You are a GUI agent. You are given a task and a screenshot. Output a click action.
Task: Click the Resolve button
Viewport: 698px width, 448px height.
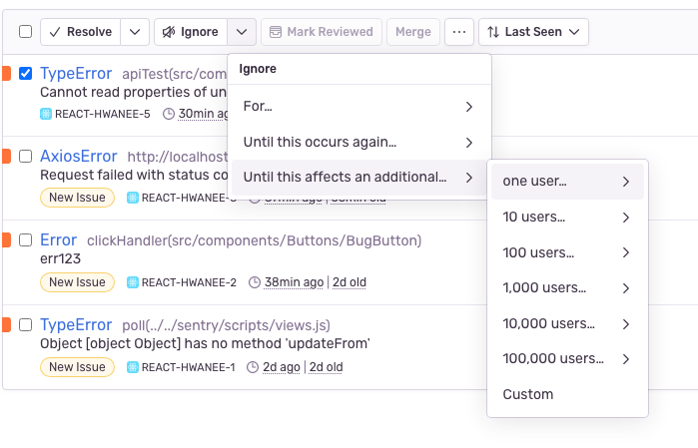pos(80,32)
